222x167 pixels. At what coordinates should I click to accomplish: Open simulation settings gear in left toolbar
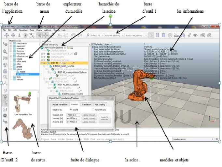pyautogui.click(x=5, y=44)
